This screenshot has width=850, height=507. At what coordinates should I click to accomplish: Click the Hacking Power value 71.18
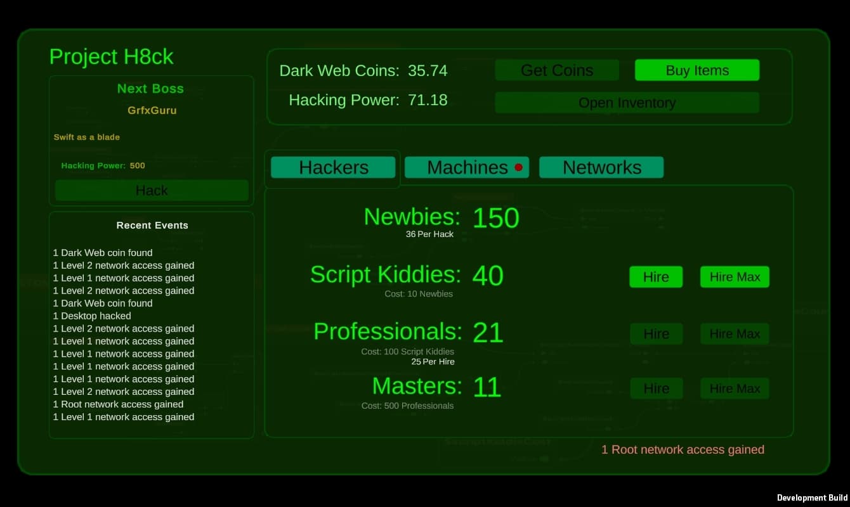point(428,100)
